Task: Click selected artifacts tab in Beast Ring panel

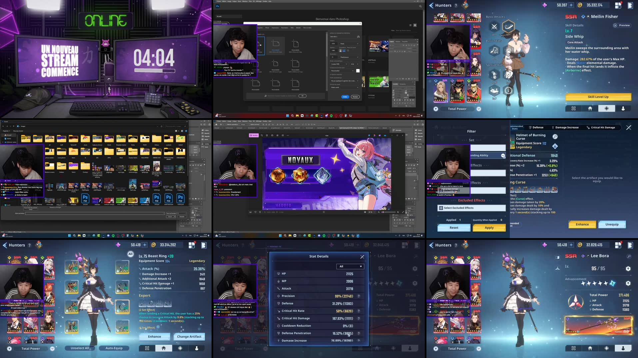Action: click(164, 348)
